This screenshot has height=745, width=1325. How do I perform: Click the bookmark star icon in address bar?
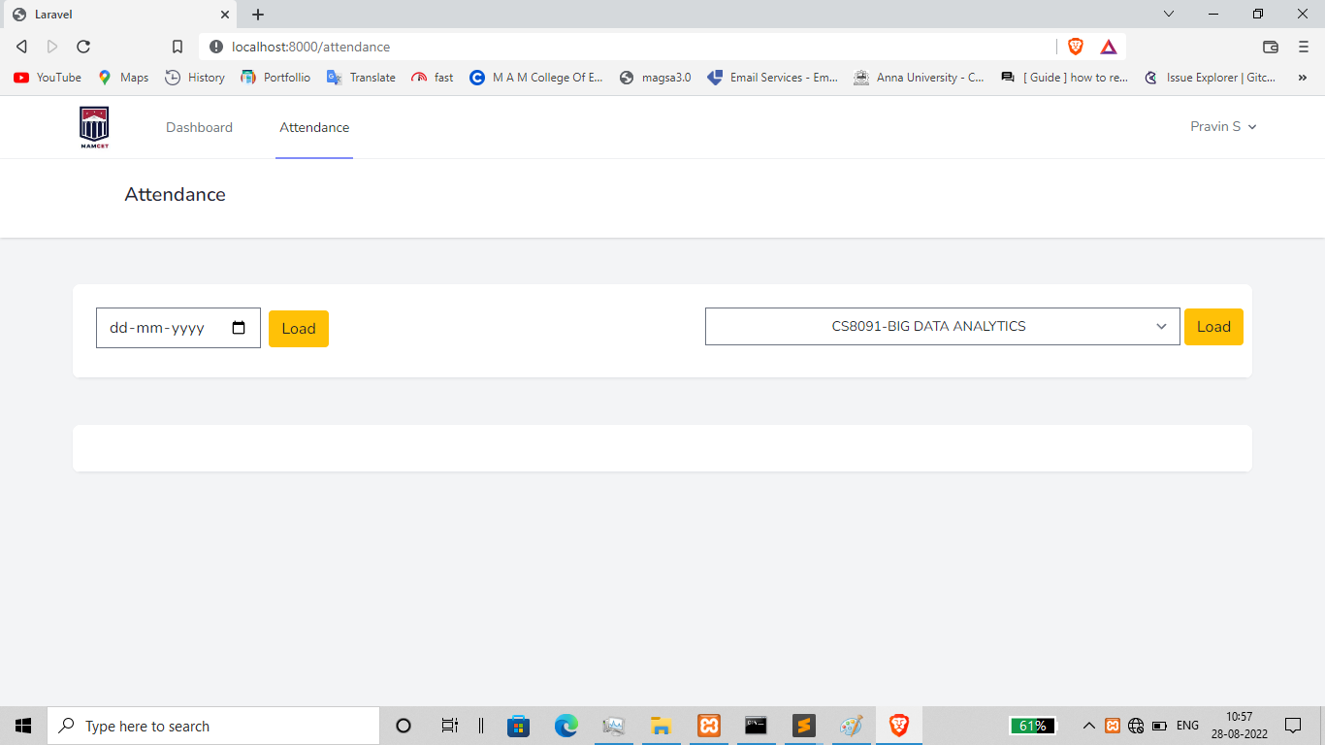178,46
